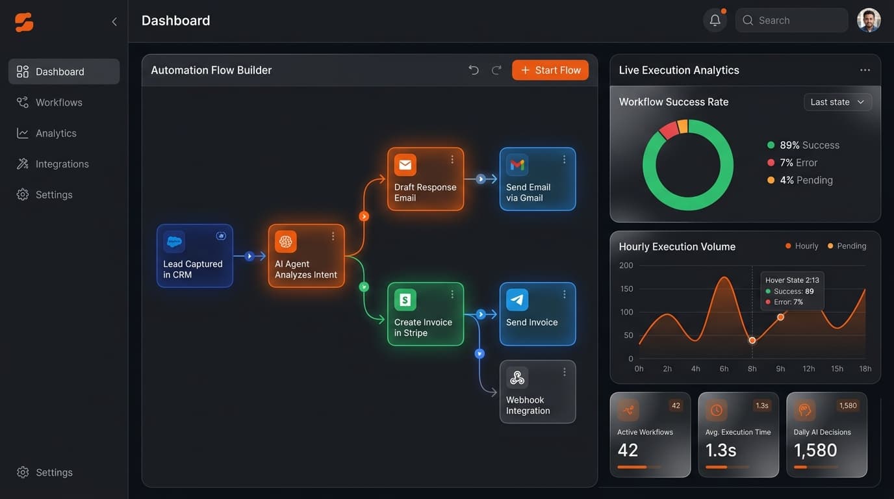Collapse the sidebar with the chevron arrow
This screenshot has height=499, width=894.
(x=114, y=22)
